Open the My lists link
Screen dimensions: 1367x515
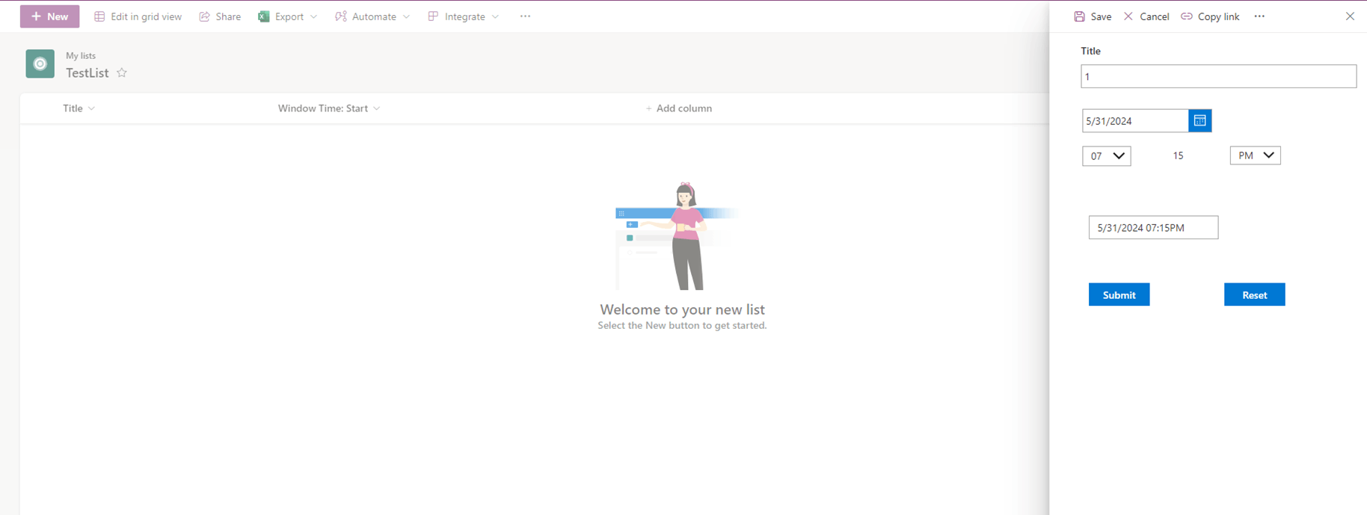pos(81,55)
